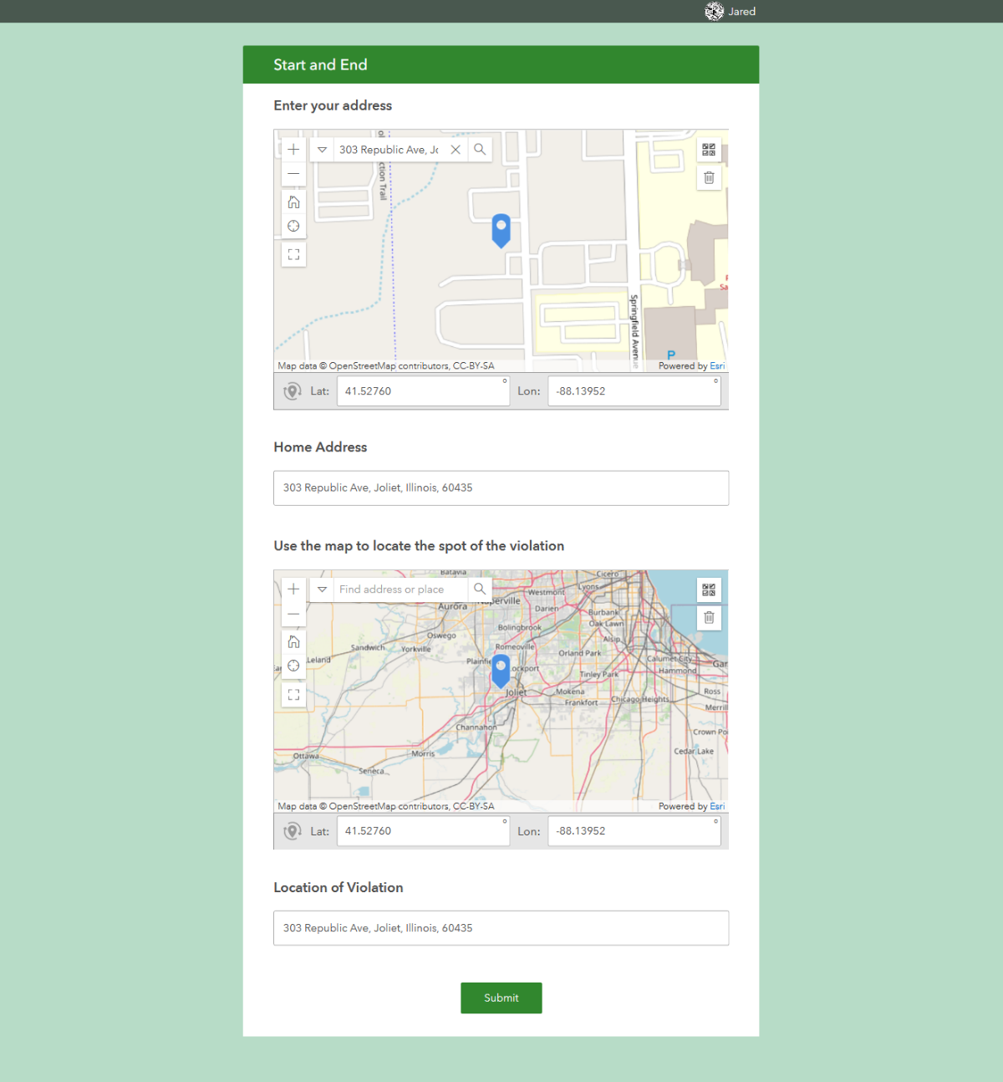This screenshot has width=1003, height=1082.
Task: Open the basemap gallery on the violation map
Action: [x=708, y=589]
